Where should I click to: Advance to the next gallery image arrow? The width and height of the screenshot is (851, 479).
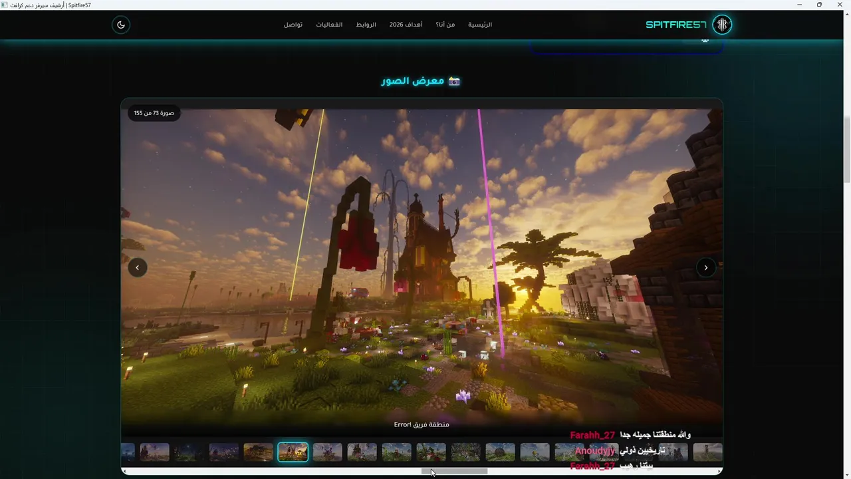pos(706,267)
